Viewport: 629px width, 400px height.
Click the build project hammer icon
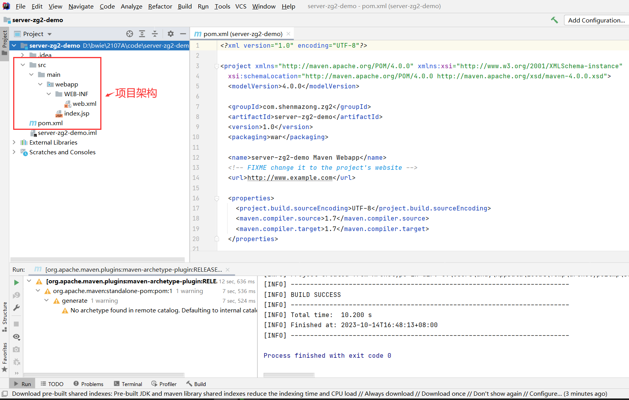(554, 20)
